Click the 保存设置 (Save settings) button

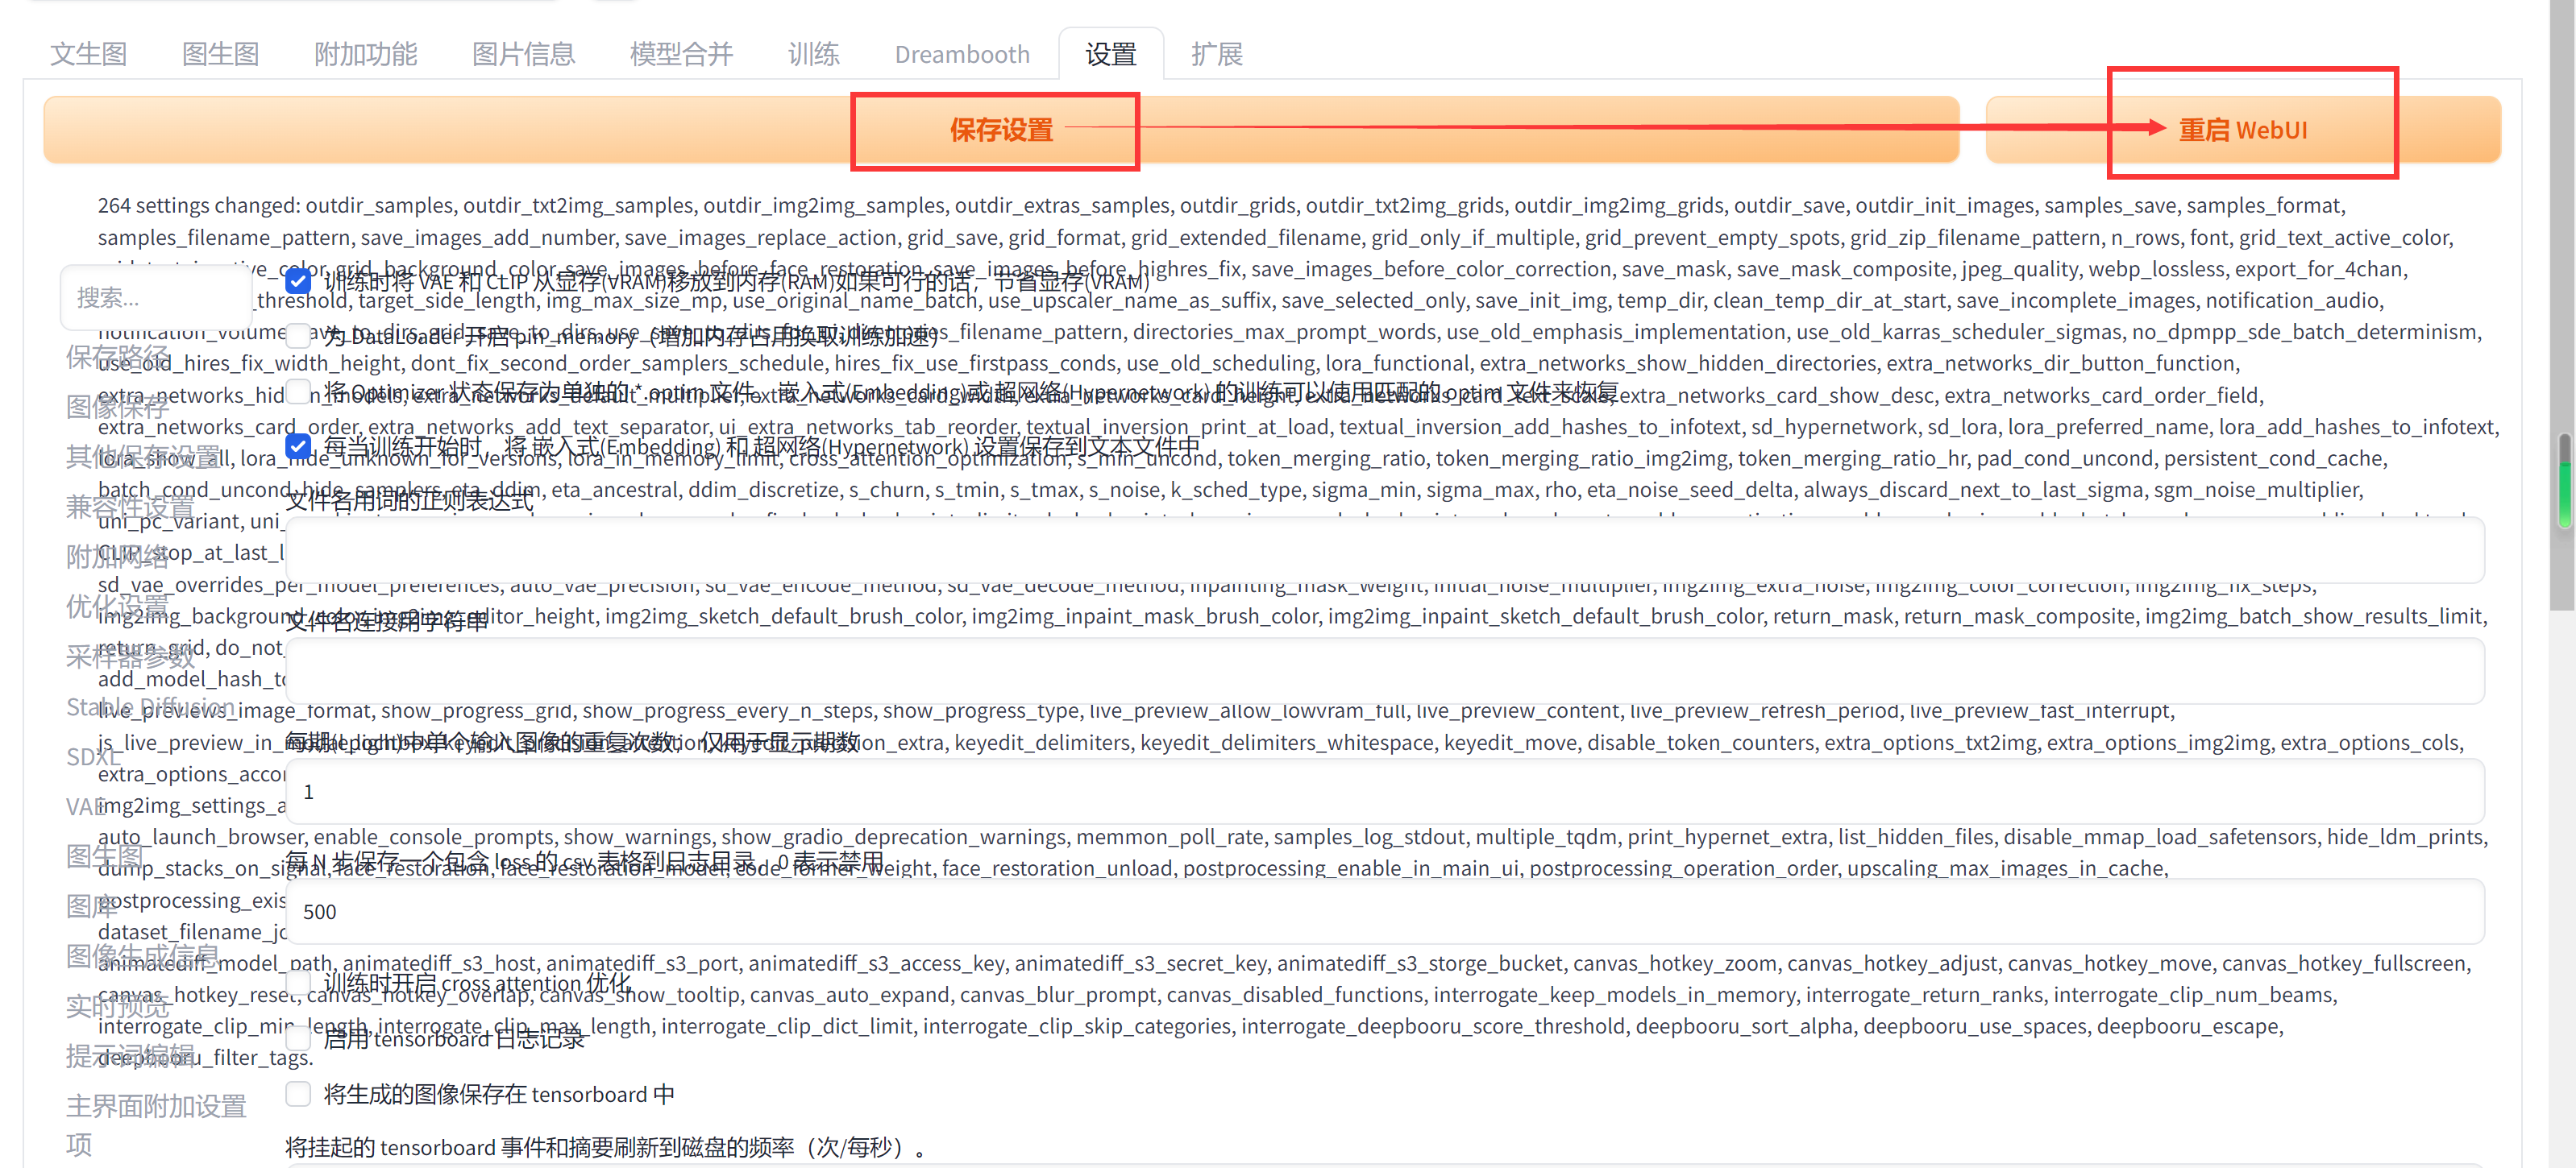click(x=1000, y=130)
